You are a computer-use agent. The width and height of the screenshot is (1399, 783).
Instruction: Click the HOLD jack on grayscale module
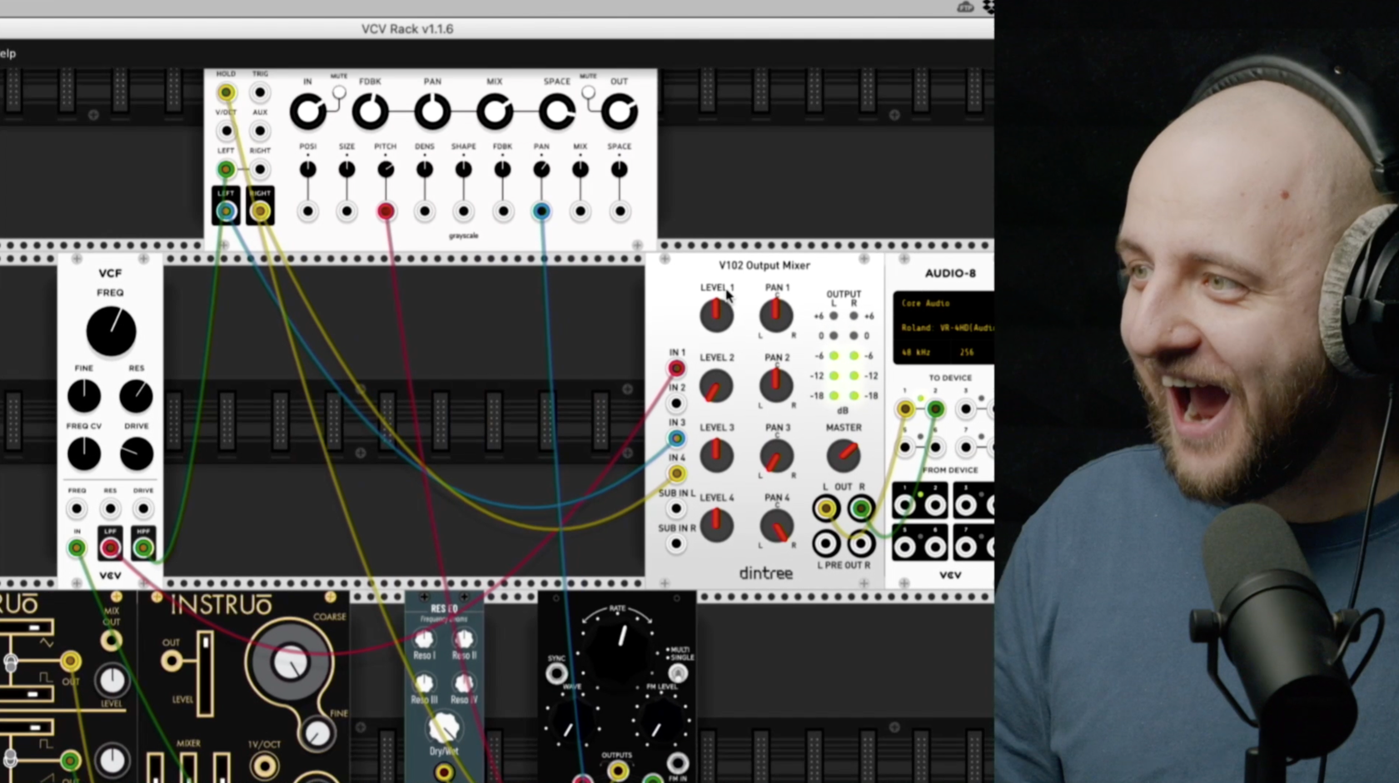point(226,92)
